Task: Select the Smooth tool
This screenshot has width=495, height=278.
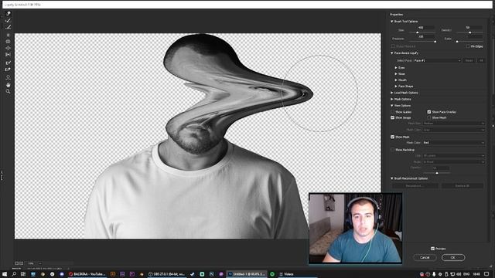Action: coord(9,27)
